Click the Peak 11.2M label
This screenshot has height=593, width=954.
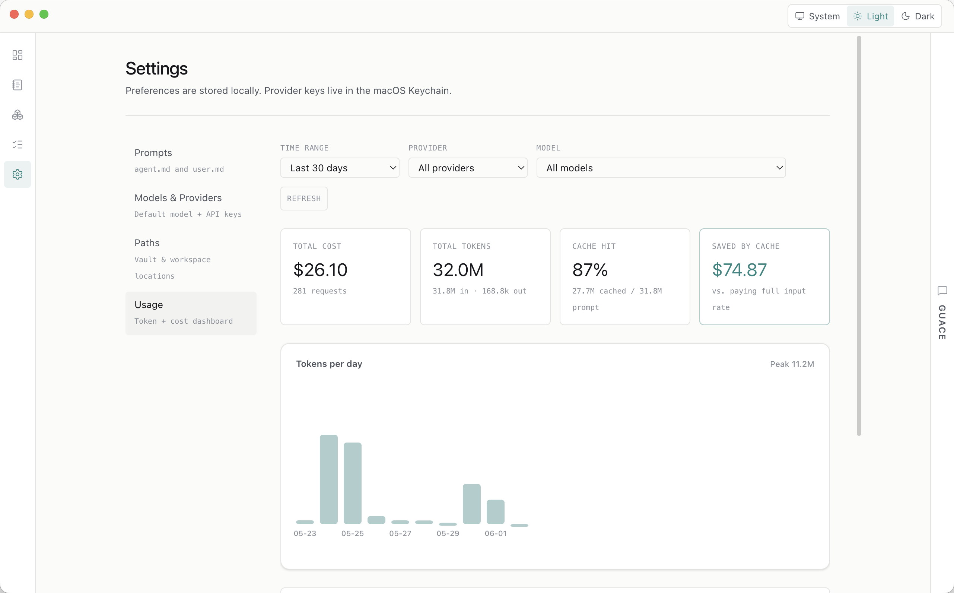tap(792, 364)
